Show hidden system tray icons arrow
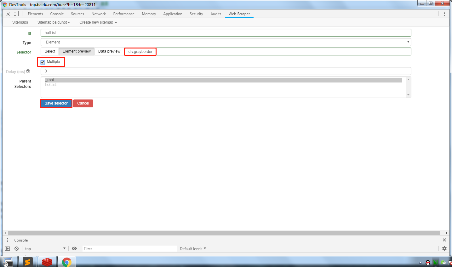 pos(420,263)
